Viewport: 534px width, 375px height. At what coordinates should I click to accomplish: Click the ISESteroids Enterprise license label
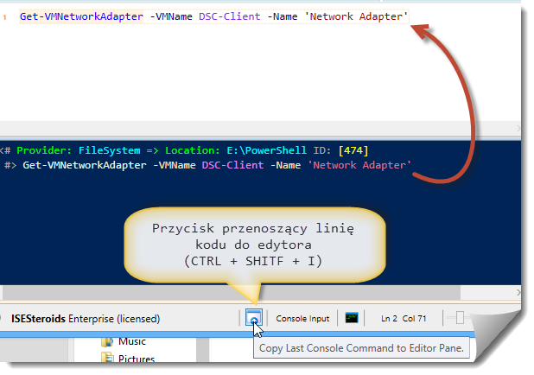tap(85, 319)
